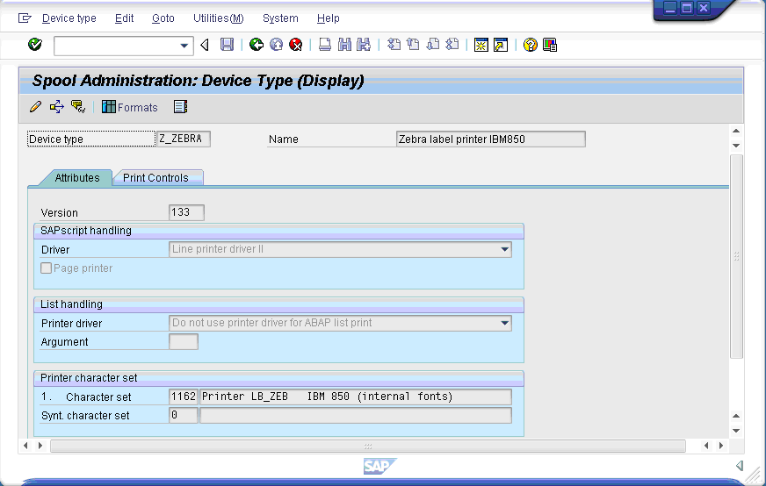The height and width of the screenshot is (486, 766).
Task: Click the Device type Z_ZEBRA field
Action: pyautogui.click(x=184, y=139)
